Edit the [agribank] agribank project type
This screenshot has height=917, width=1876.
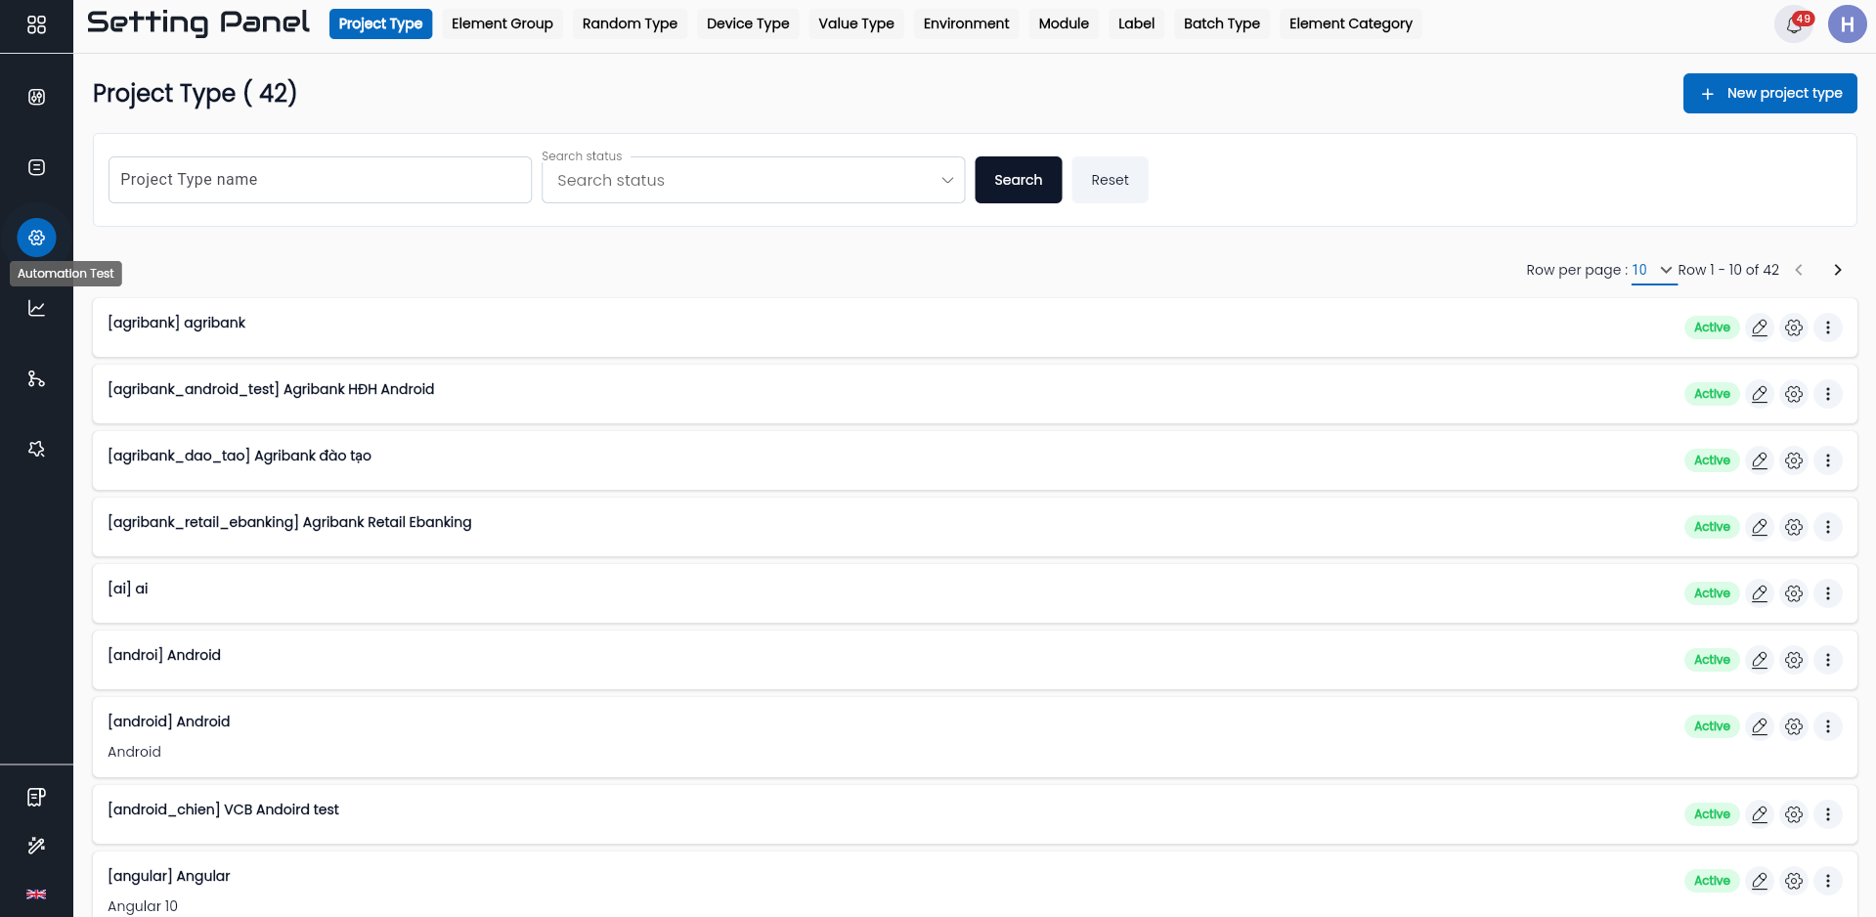[1760, 327]
